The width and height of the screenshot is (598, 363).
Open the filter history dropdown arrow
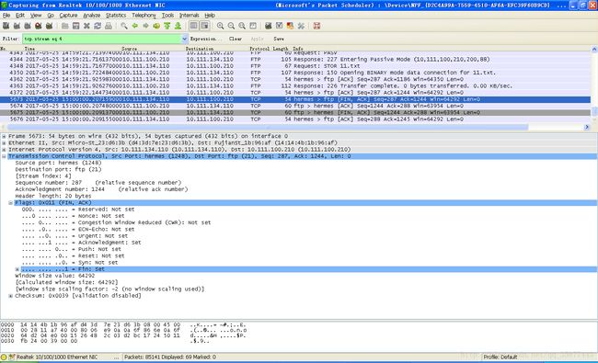[x=185, y=39]
